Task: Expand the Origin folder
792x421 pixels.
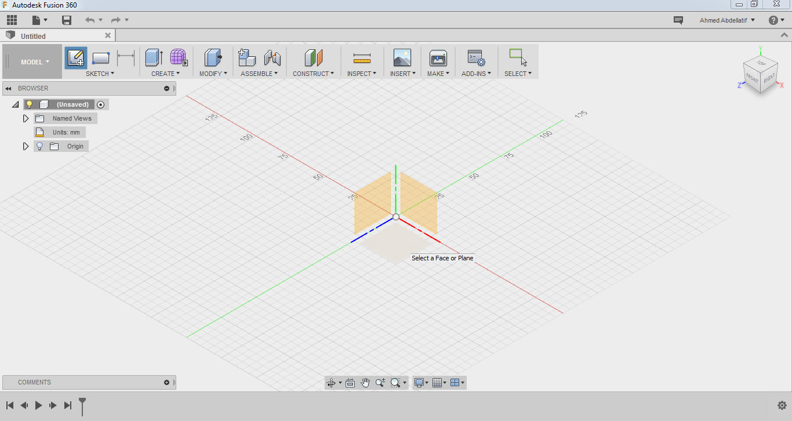Action: click(26, 146)
